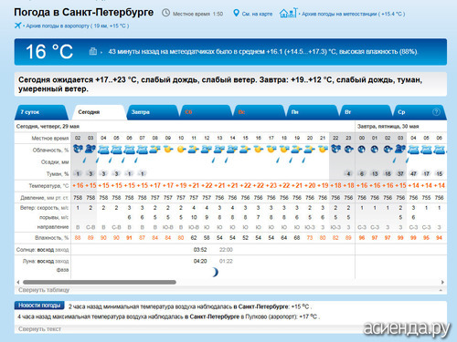Click the right scroll arrow of table
This screenshot has height=342, width=457.
tap(442, 282)
